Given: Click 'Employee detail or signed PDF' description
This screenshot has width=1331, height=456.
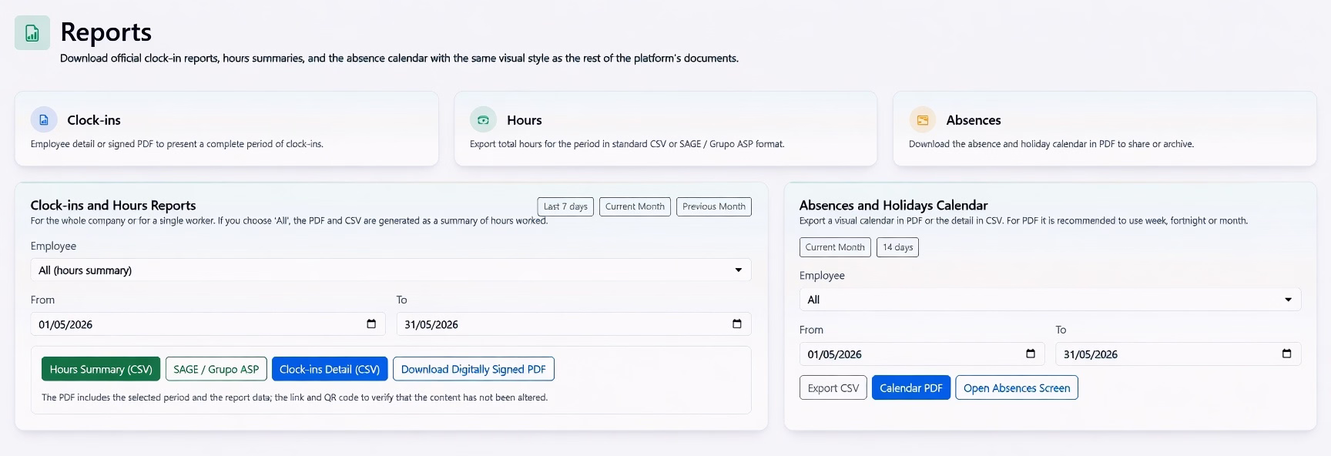Looking at the screenshot, I should pos(177,144).
